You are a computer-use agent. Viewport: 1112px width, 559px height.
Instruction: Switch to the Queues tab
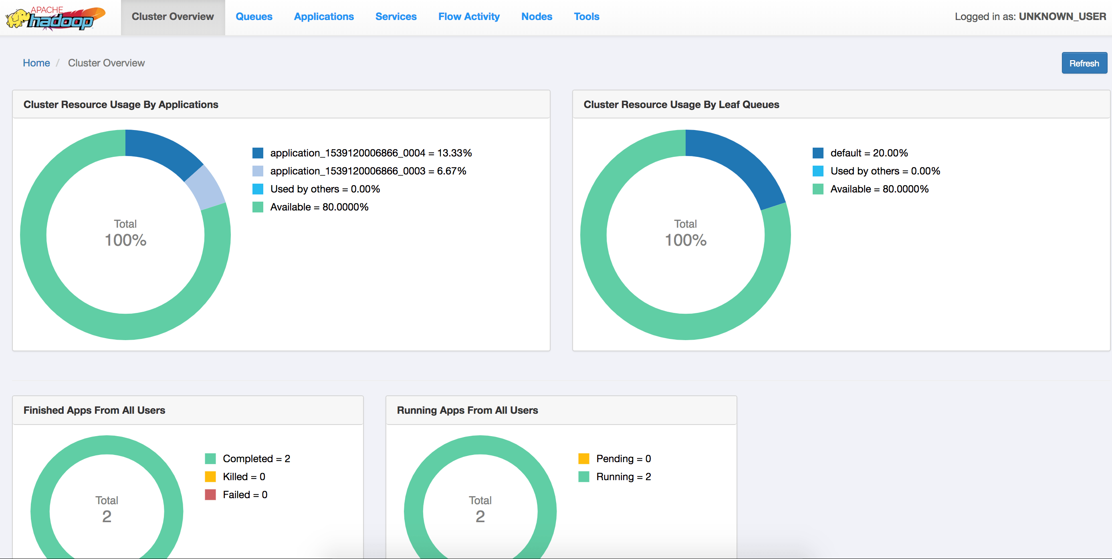254,17
